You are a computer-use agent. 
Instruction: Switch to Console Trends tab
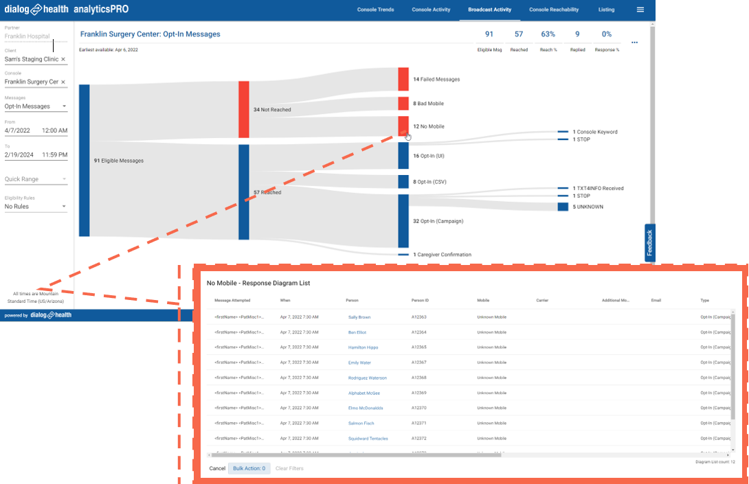pyautogui.click(x=375, y=10)
